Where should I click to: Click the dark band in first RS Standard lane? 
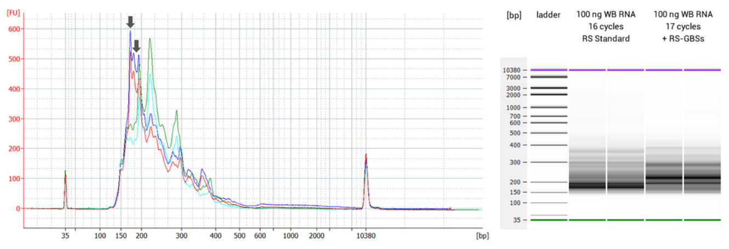tap(587, 186)
